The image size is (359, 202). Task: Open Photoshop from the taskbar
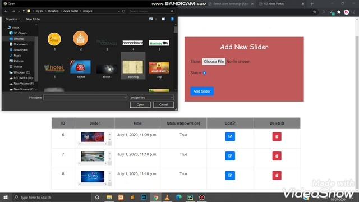point(144,197)
